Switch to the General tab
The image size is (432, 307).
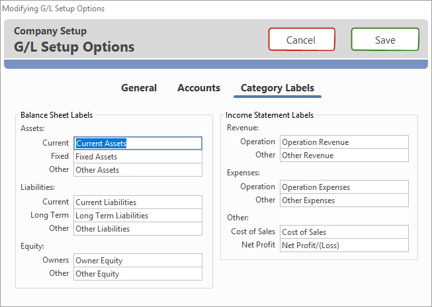coord(139,88)
